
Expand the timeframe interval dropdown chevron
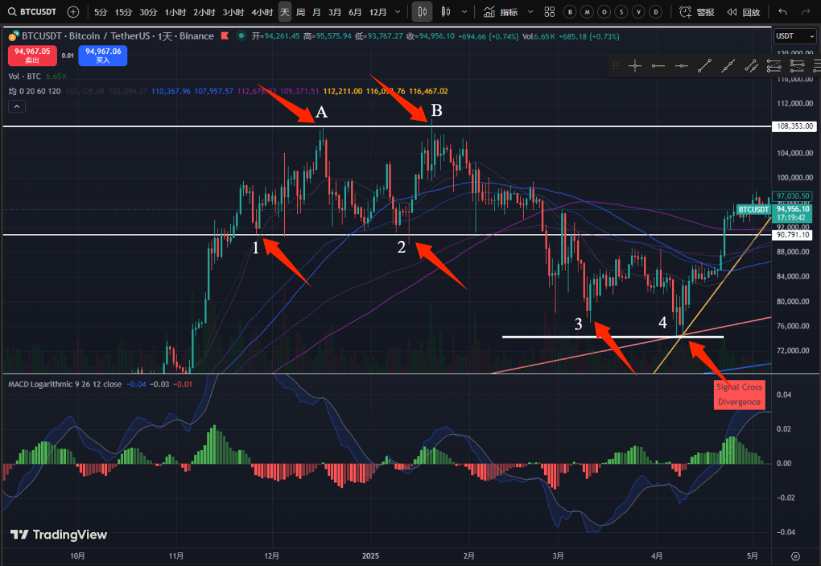pos(399,12)
